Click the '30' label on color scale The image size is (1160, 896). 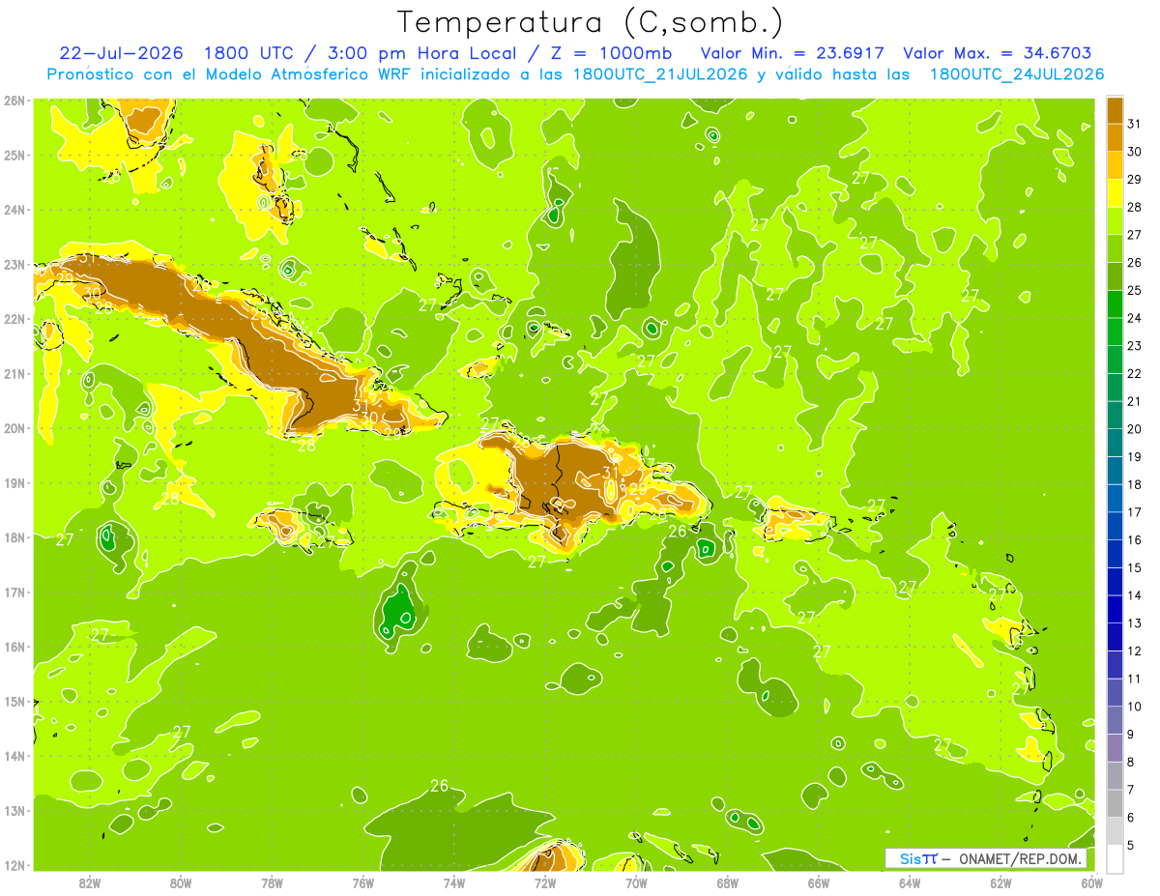click(x=1134, y=152)
